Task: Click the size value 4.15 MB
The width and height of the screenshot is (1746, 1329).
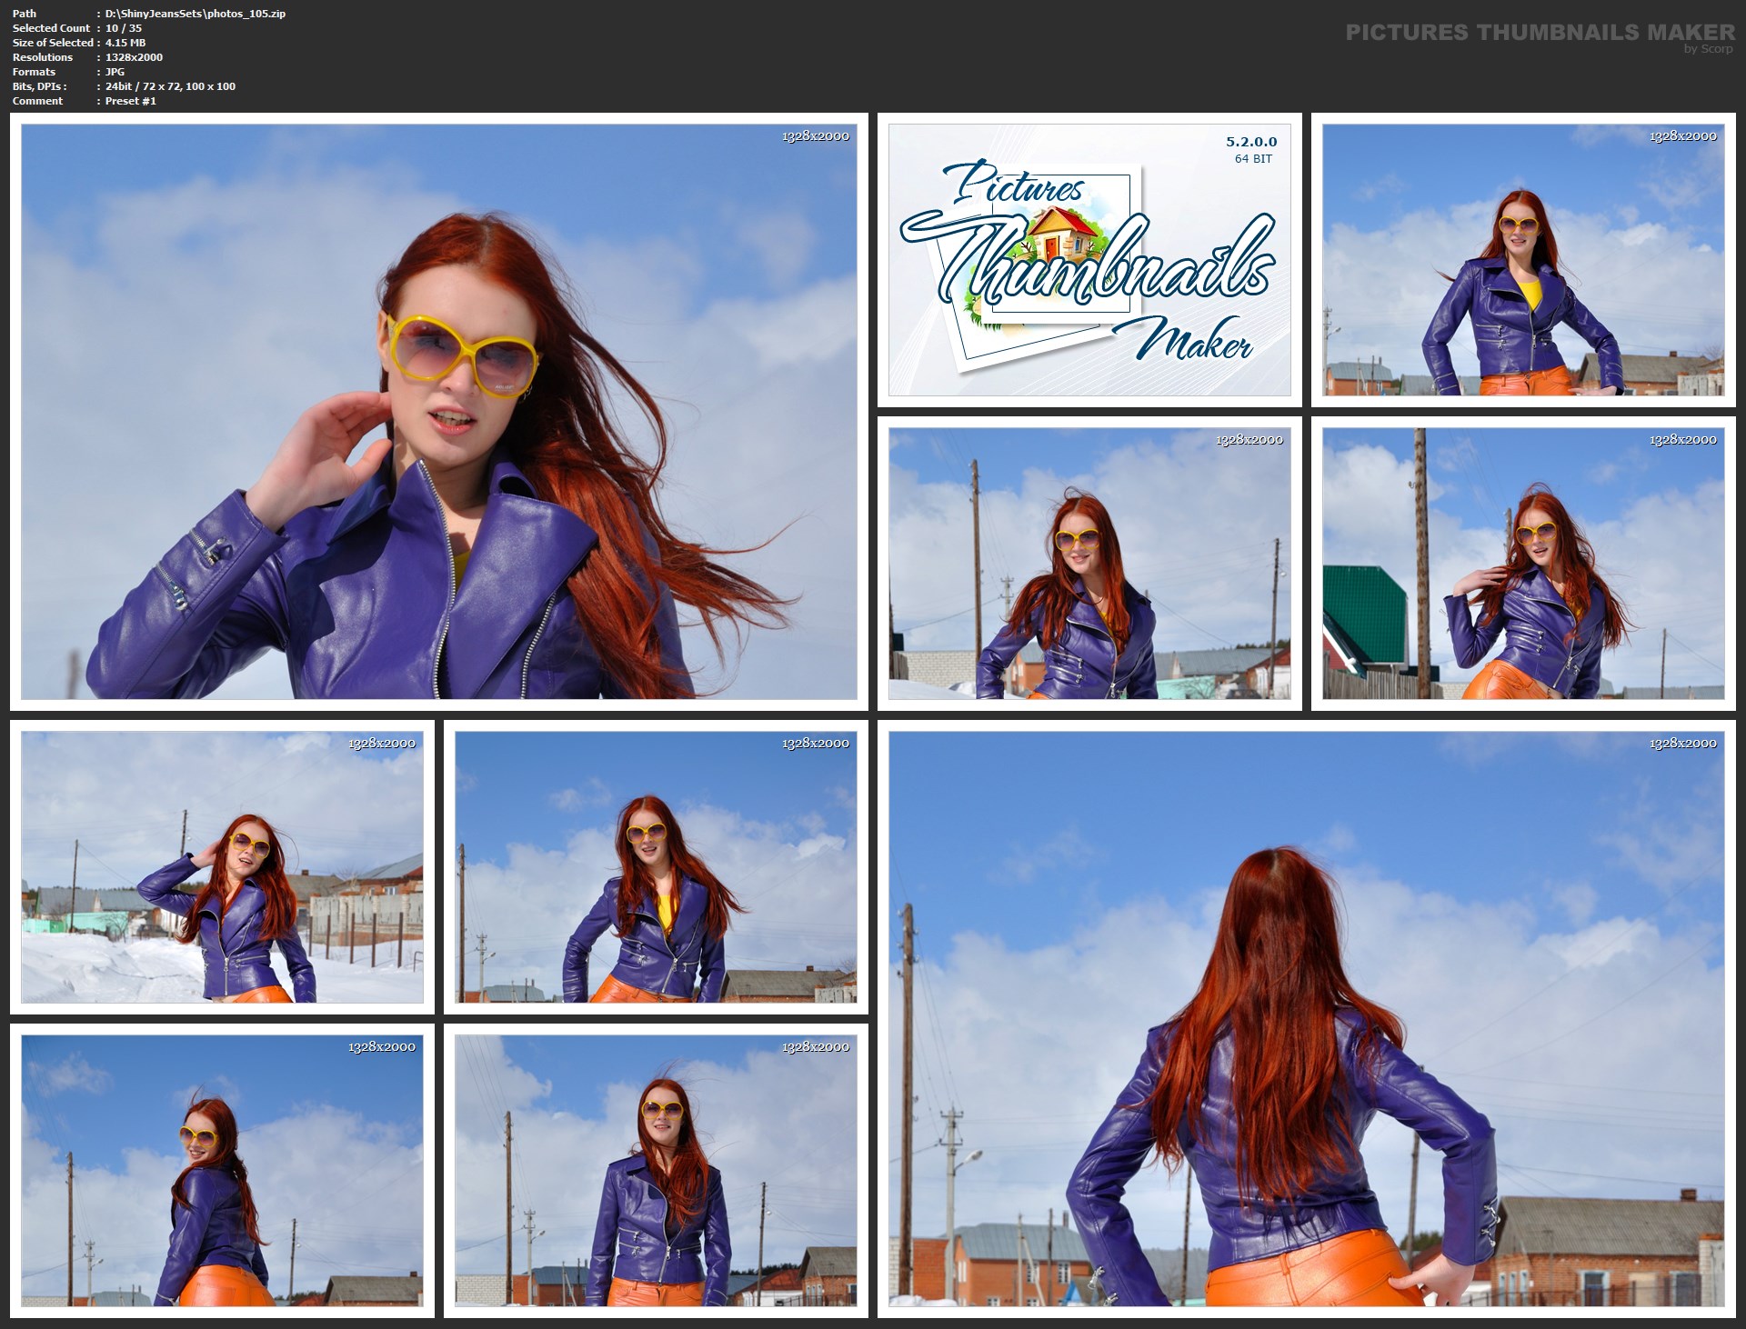Action: pyautogui.click(x=125, y=43)
